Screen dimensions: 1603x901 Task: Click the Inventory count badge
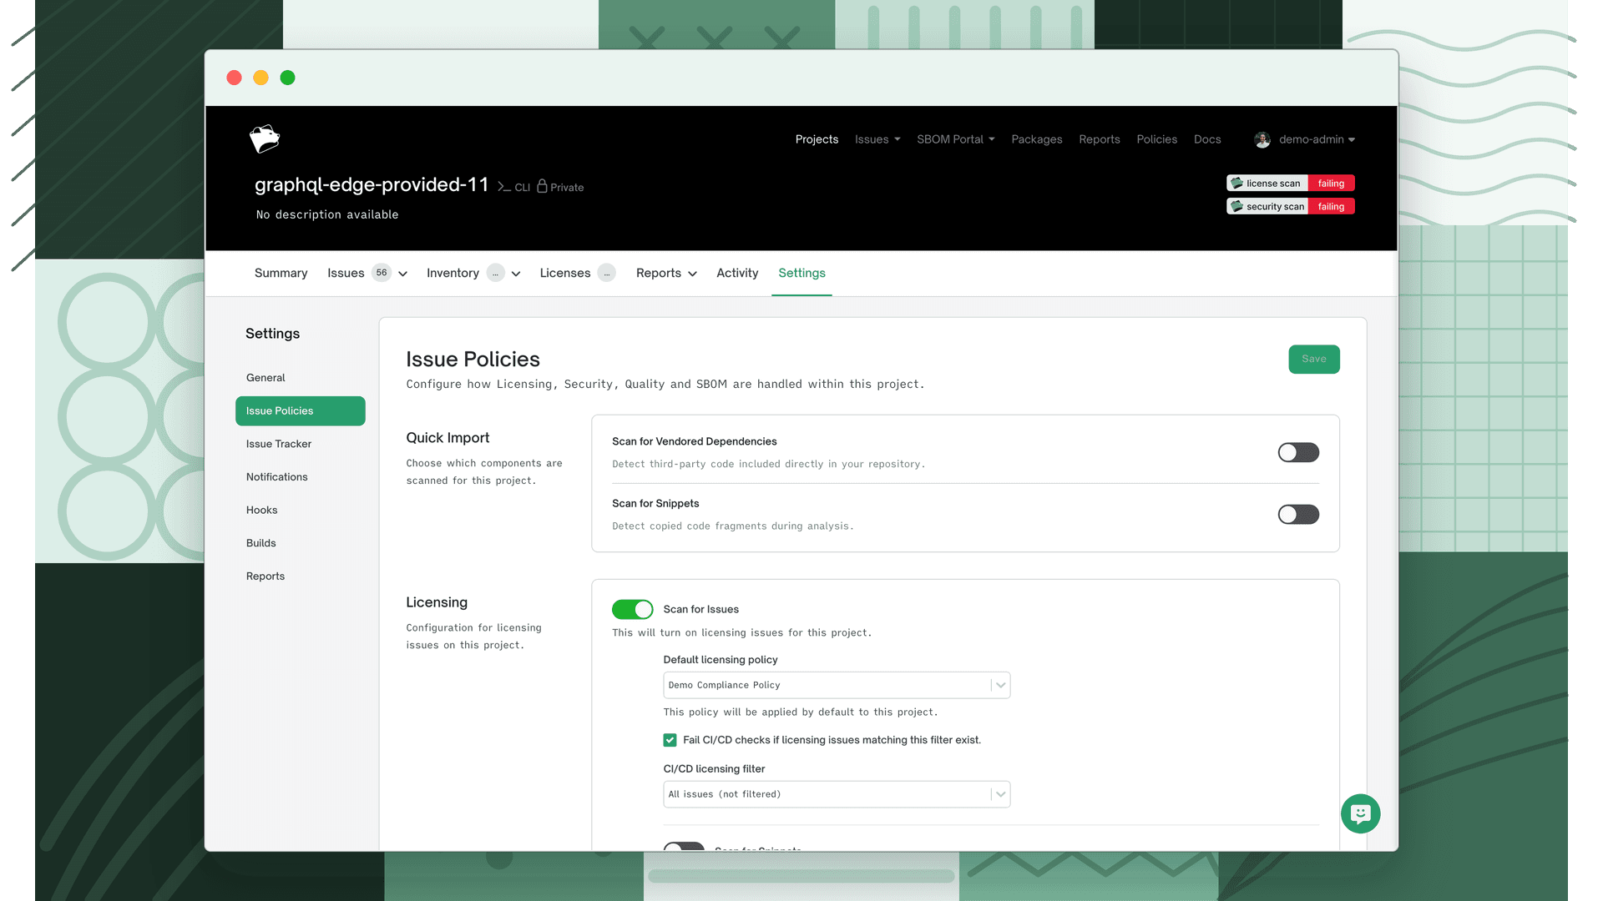[495, 273]
